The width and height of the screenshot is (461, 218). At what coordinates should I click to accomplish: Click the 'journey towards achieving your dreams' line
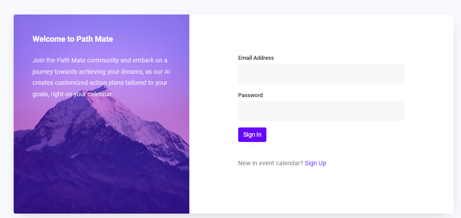[101, 72]
